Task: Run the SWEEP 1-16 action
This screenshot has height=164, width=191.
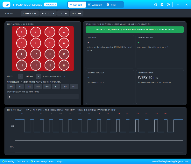Action: click(x=30, y=13)
